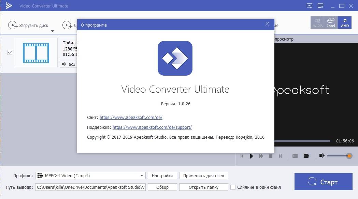Click the 01:56:06 duration label

[x=345, y=141]
